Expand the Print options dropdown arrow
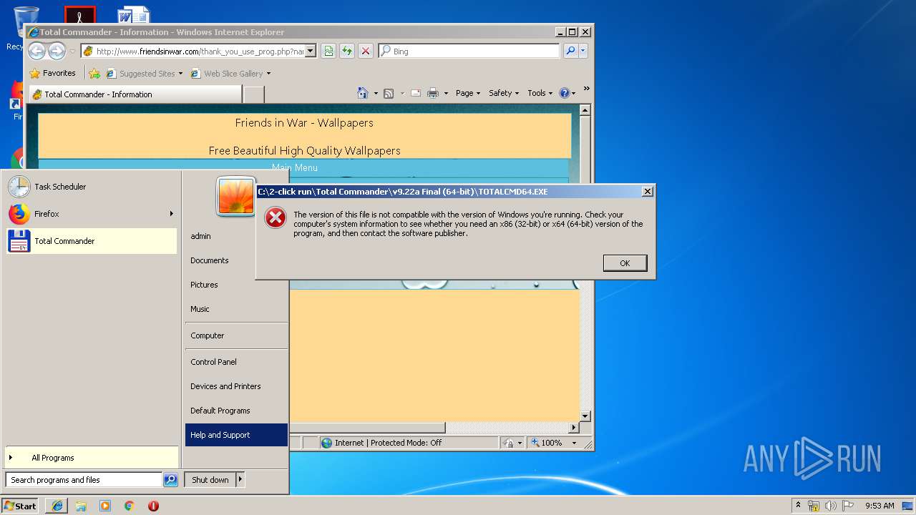 tap(446, 93)
